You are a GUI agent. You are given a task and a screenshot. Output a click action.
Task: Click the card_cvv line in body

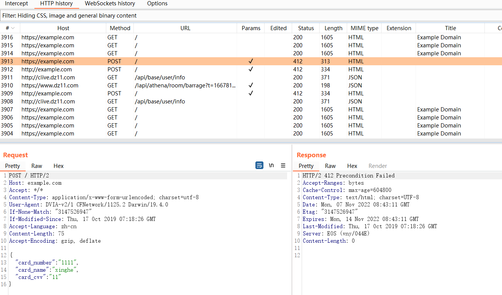(x=38, y=277)
